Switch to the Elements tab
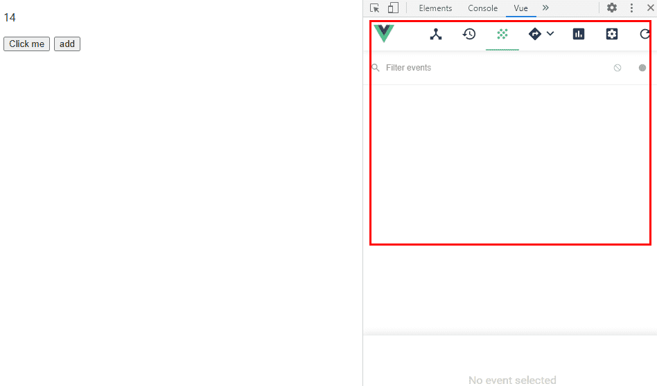Screen dimensions: 657x386 (x=435, y=8)
